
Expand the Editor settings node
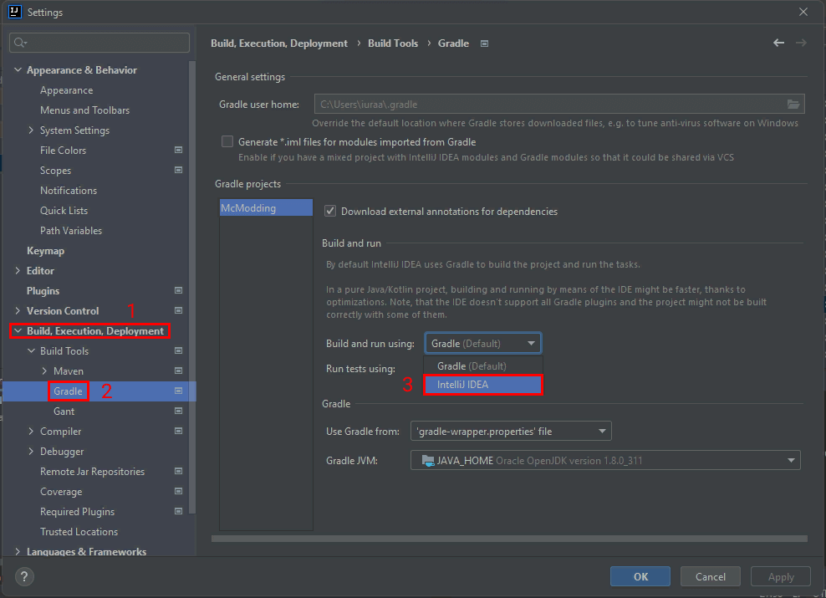[x=18, y=271]
